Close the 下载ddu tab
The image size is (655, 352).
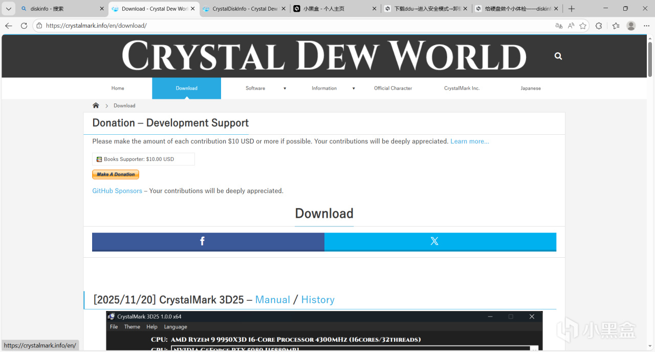click(x=465, y=9)
